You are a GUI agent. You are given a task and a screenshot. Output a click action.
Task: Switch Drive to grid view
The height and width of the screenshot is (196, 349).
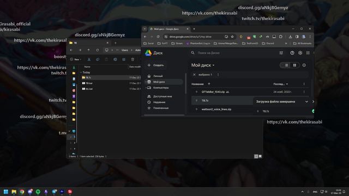point(294,65)
